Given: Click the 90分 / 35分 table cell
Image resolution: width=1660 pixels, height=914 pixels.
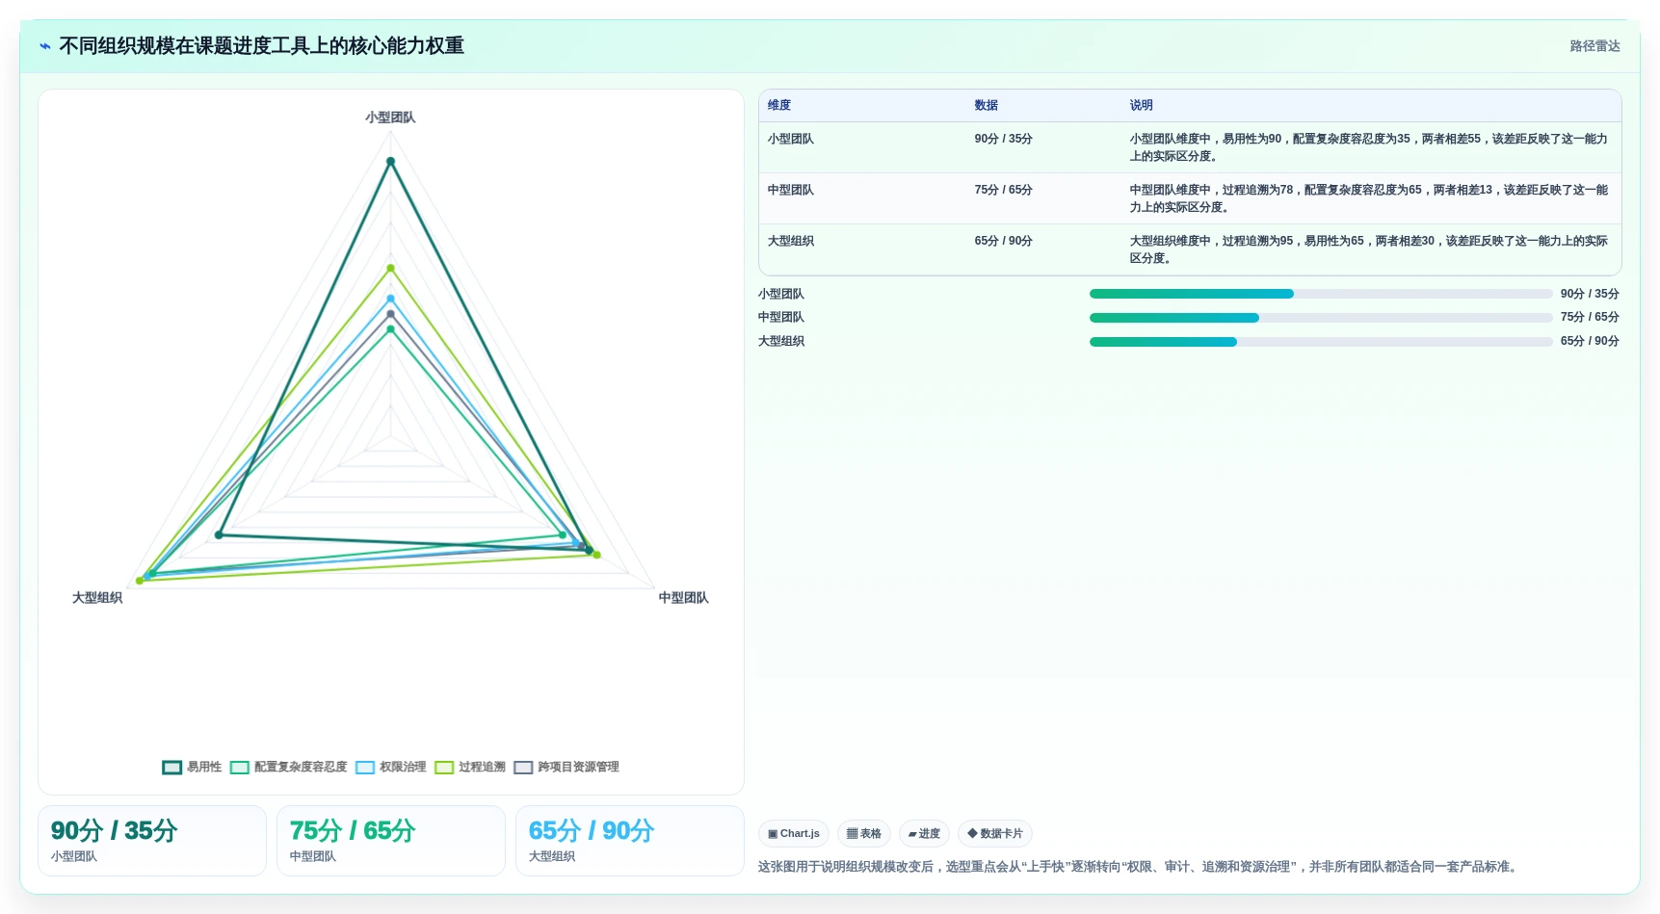Looking at the screenshot, I should coord(1003,139).
